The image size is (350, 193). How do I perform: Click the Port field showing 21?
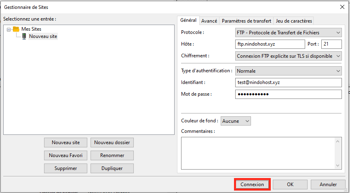tap(331, 44)
